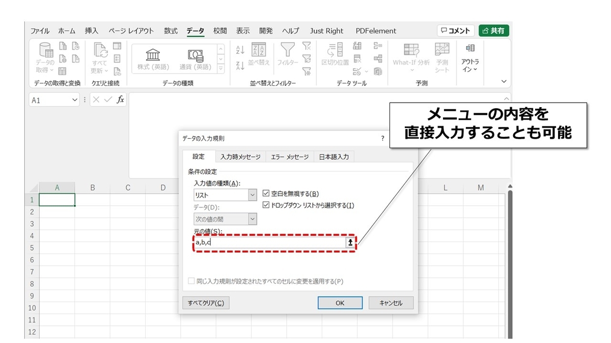Expand the data types gallery with its more arrow
611x343 pixels.
[220, 67]
